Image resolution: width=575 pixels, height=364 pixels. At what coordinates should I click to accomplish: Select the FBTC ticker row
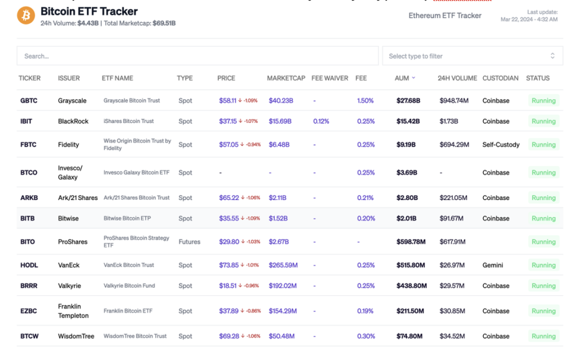pos(29,145)
